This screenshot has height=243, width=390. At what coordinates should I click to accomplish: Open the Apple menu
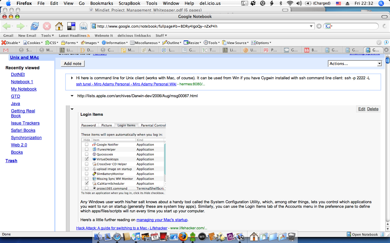point(8,3)
